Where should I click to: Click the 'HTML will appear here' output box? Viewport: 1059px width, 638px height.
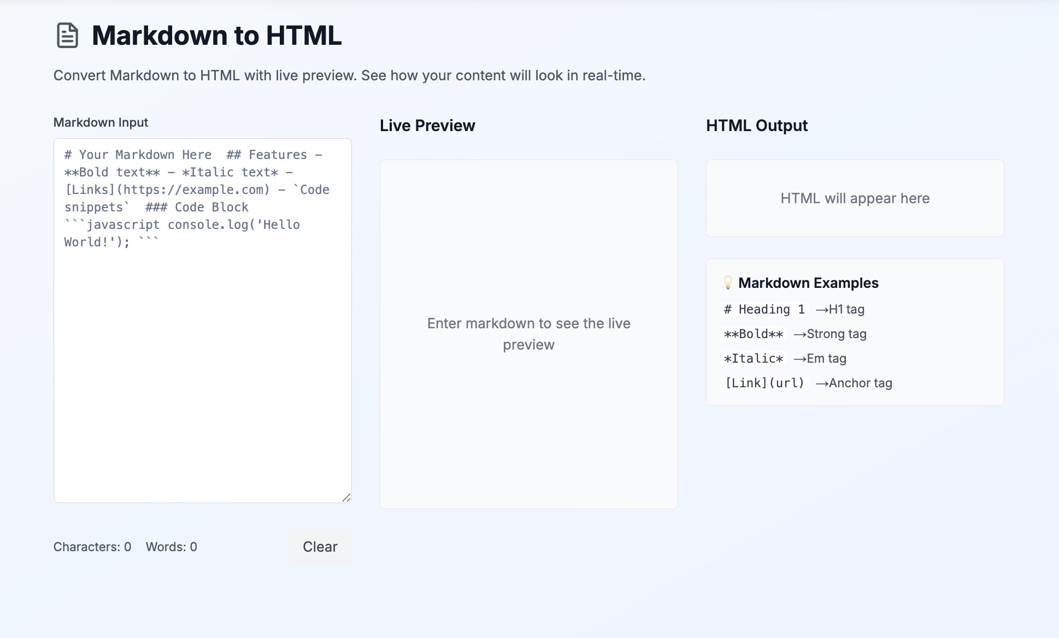(x=855, y=198)
